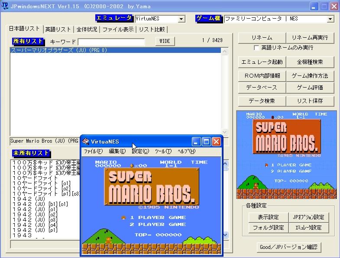Click the リスト保存 button

point(310,101)
